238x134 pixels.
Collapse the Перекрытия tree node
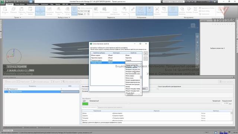(x=5, y=89)
